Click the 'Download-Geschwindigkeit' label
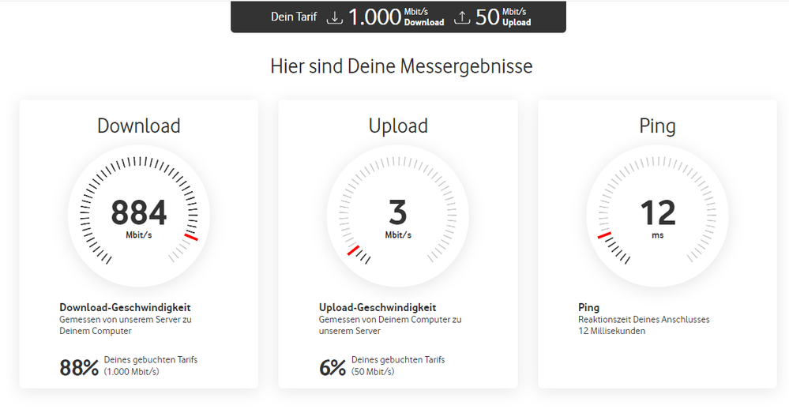The width and height of the screenshot is (789, 409). pos(125,307)
